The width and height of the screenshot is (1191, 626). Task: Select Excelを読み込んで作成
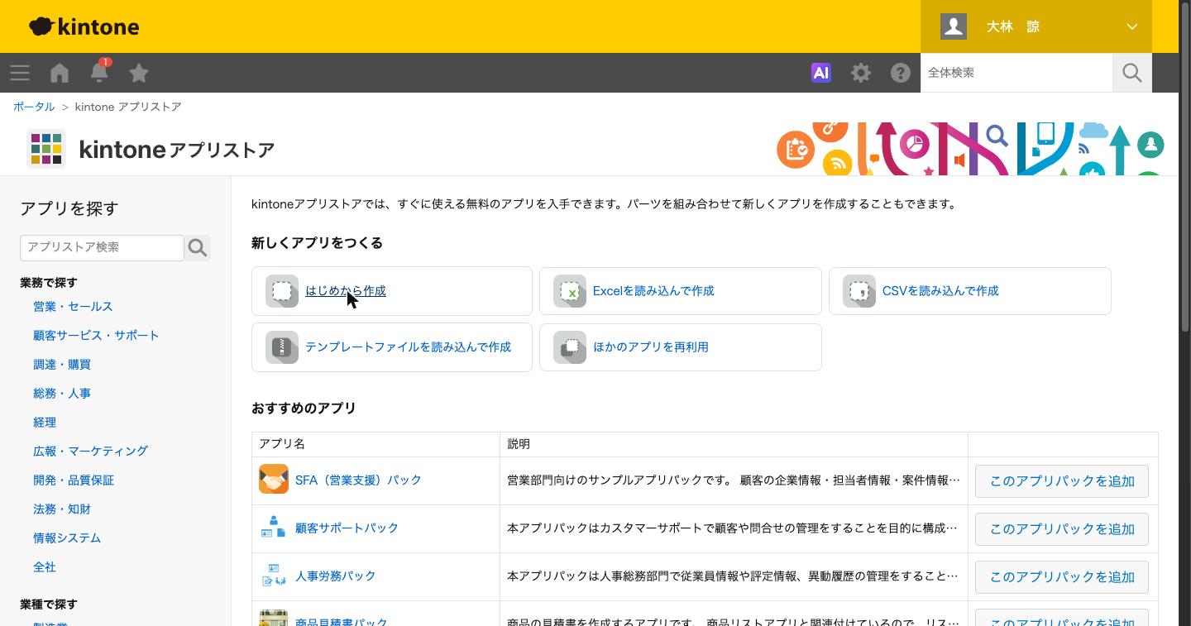653,291
